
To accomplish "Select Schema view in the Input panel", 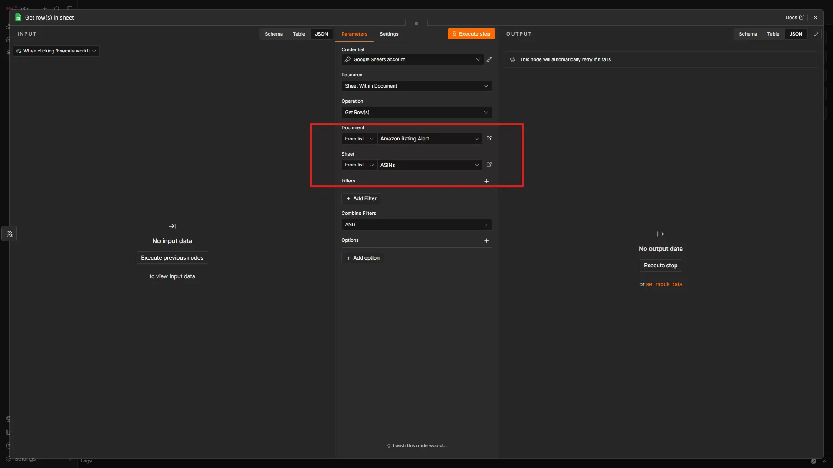I will point(273,34).
